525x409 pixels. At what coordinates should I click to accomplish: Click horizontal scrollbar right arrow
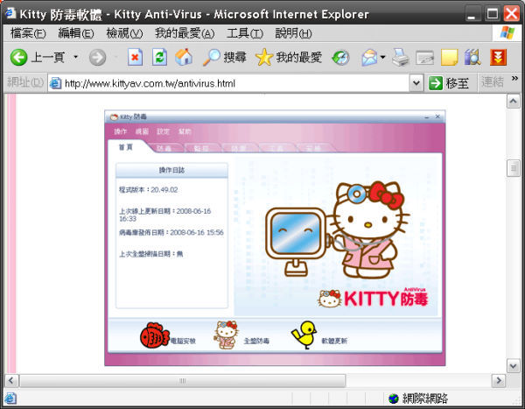[x=498, y=381]
